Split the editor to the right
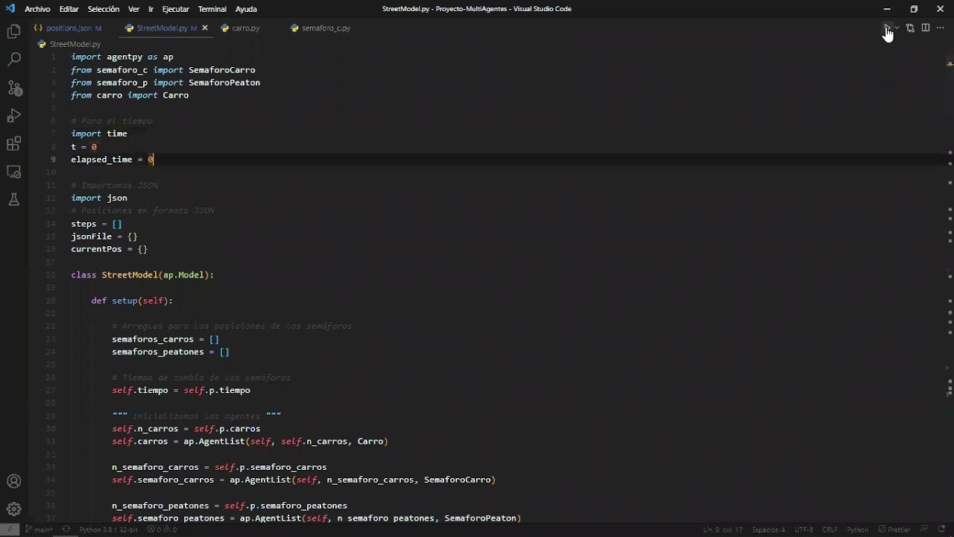954x537 pixels. pos(926,28)
